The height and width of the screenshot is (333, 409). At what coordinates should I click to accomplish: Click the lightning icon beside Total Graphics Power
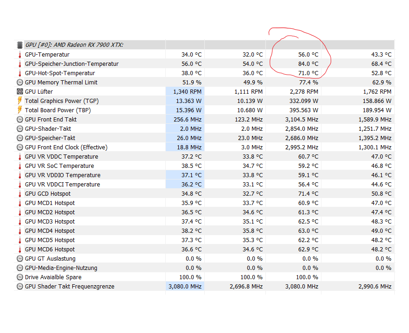point(19,101)
